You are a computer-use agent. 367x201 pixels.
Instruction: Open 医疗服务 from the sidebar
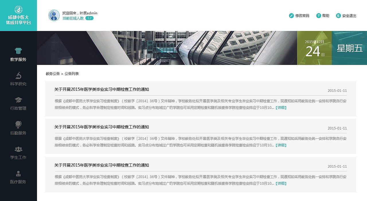[18, 173]
